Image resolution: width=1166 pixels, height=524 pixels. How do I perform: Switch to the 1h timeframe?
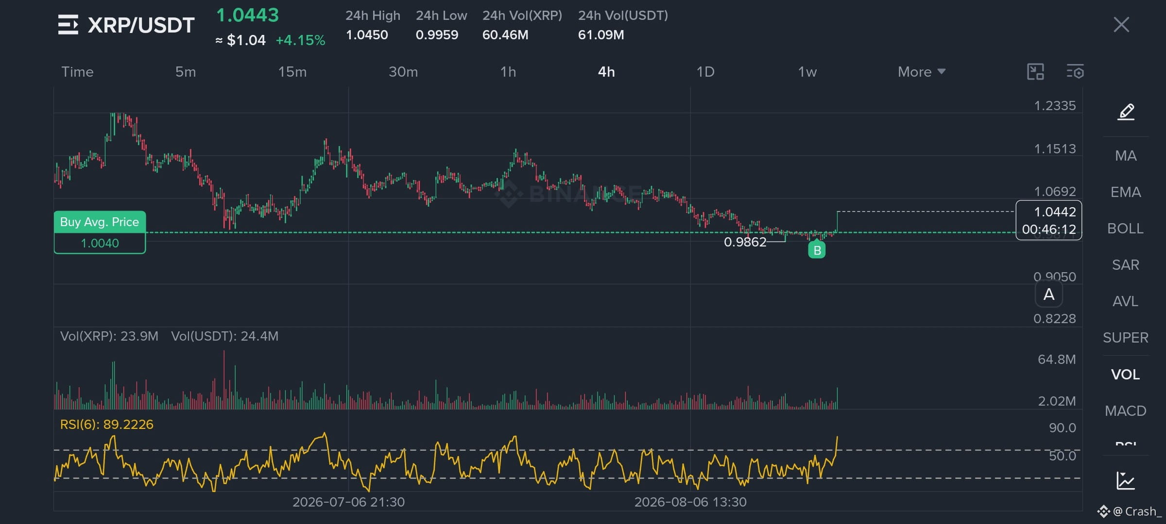coord(508,72)
